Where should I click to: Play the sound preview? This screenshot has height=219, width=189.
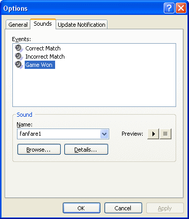153,134
